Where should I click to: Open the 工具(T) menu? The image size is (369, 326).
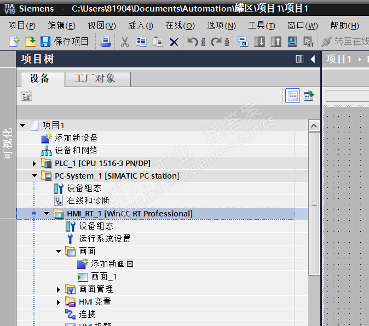click(x=262, y=25)
